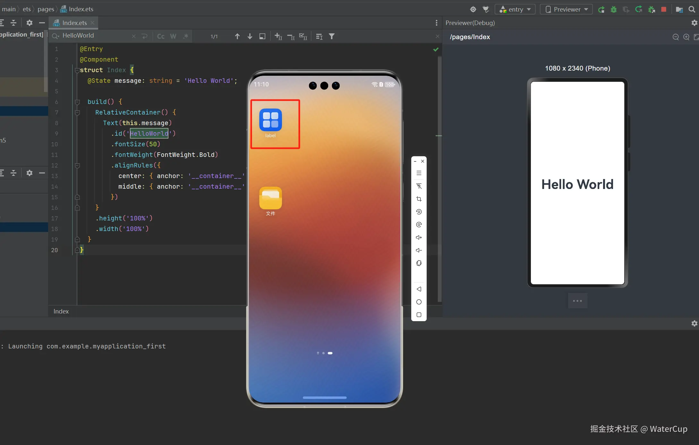Click the pages breadcrumb item

(46, 9)
